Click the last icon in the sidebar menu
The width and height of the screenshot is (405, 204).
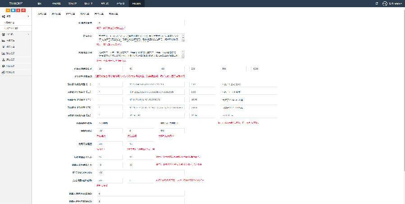4,72
